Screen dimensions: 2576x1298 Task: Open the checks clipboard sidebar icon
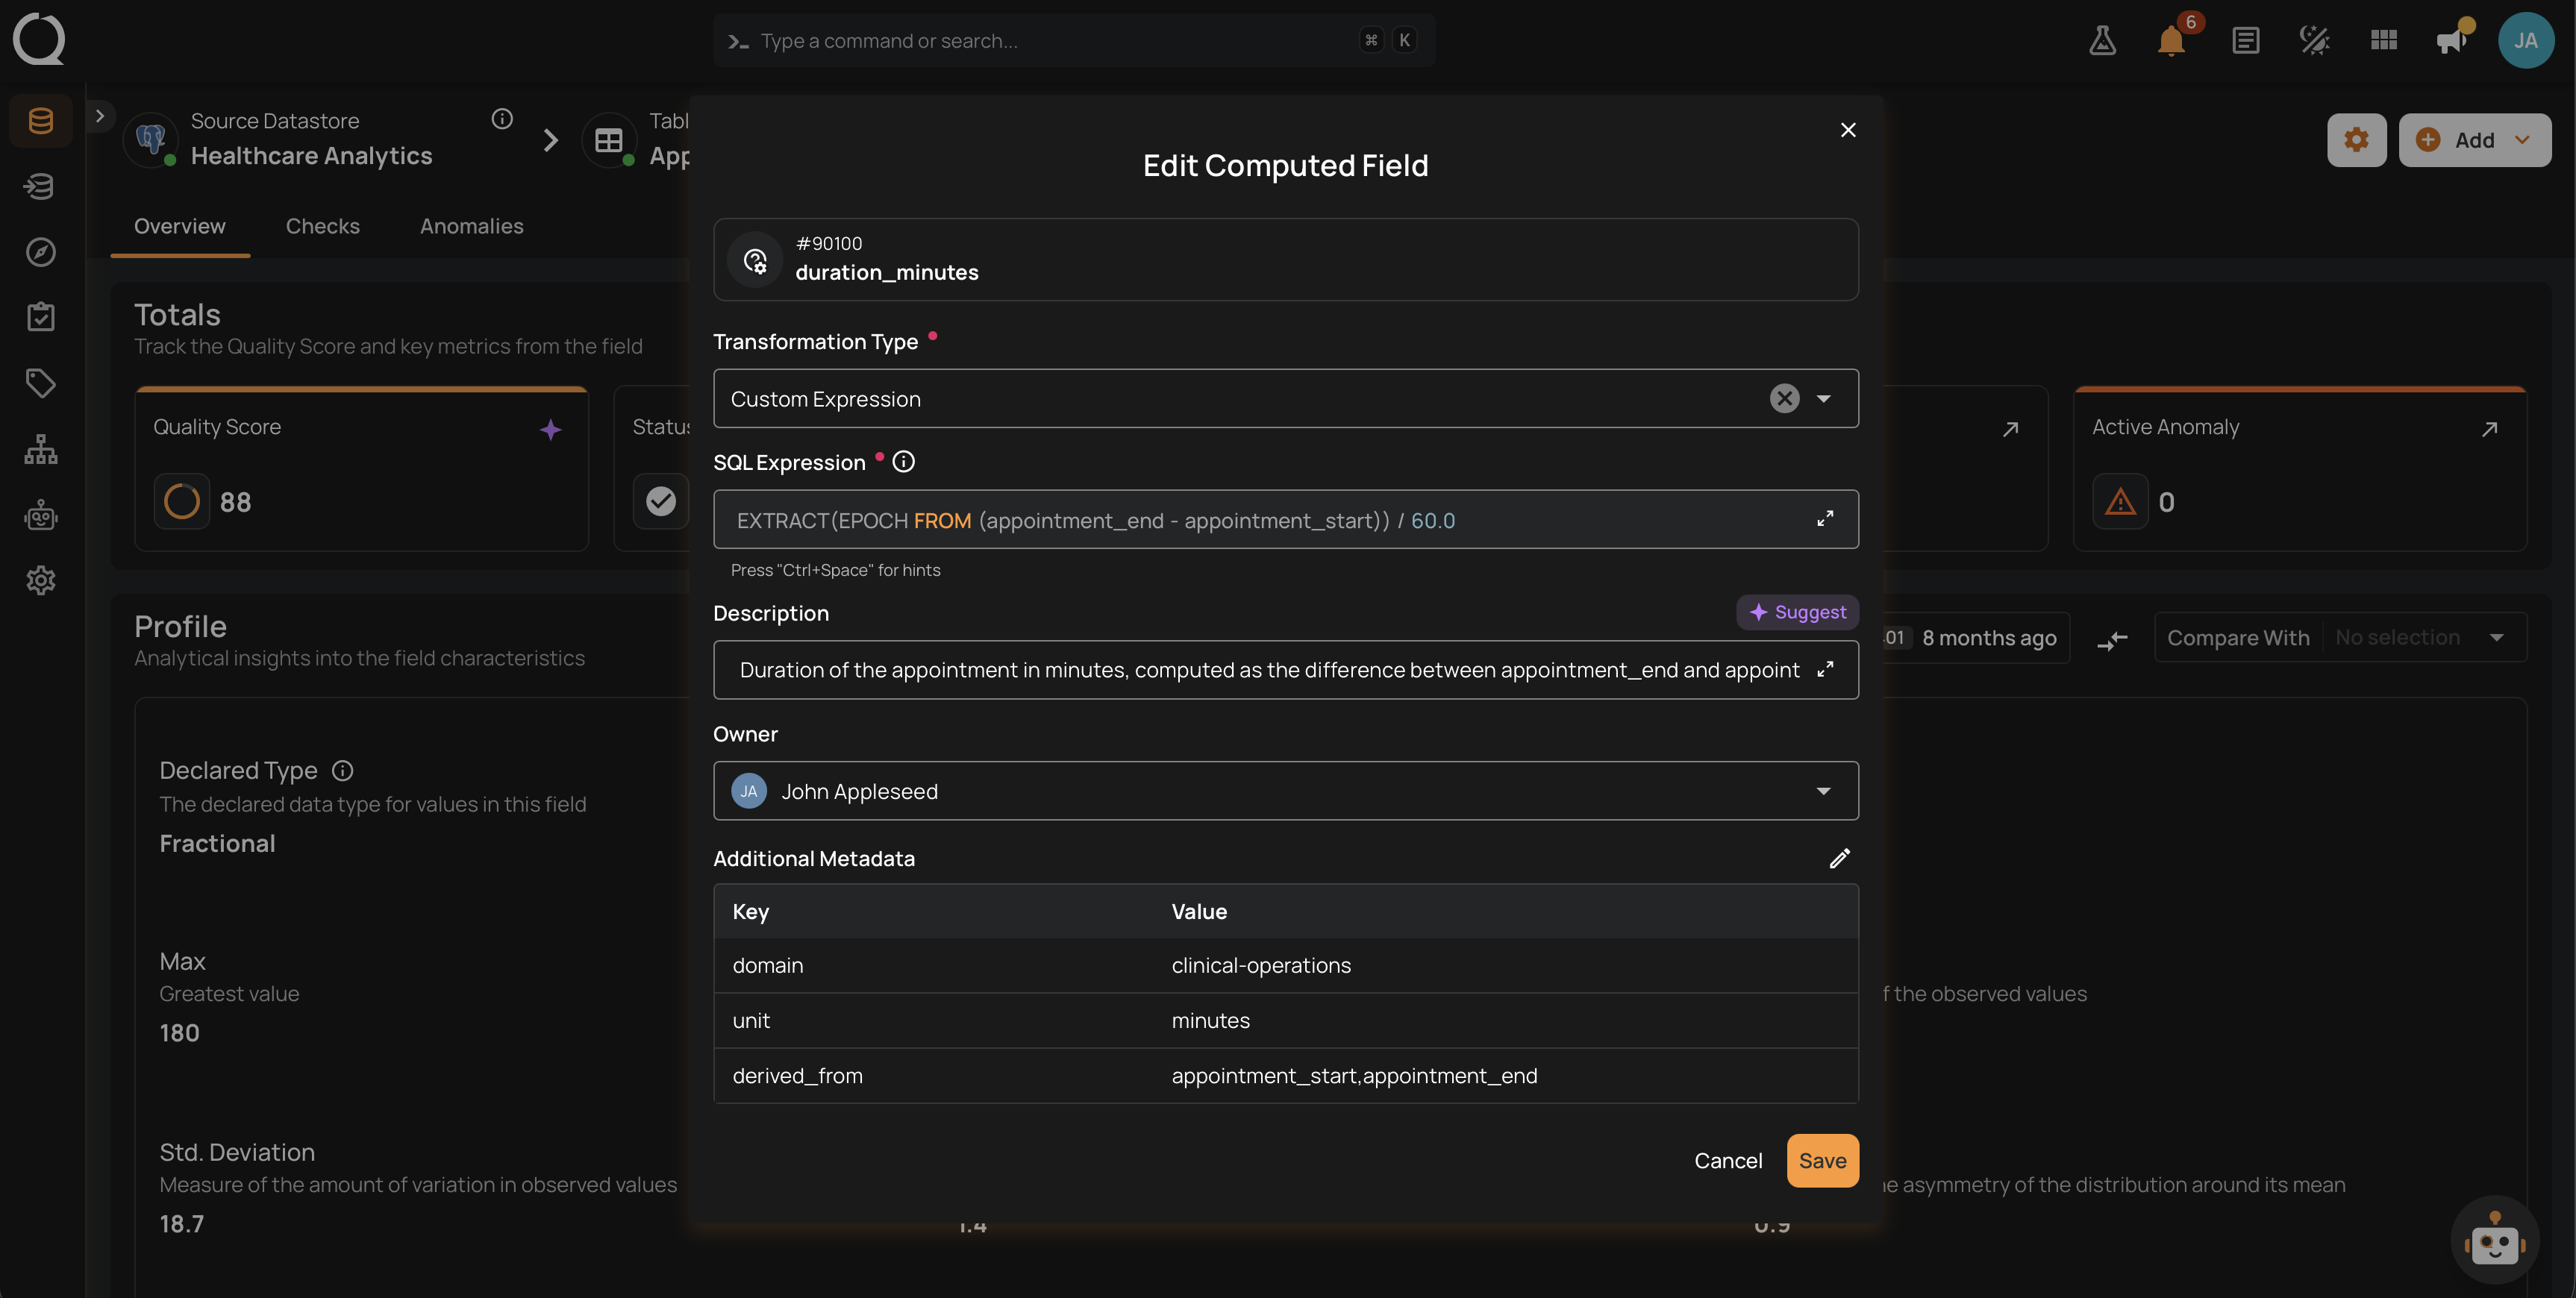click(41, 317)
